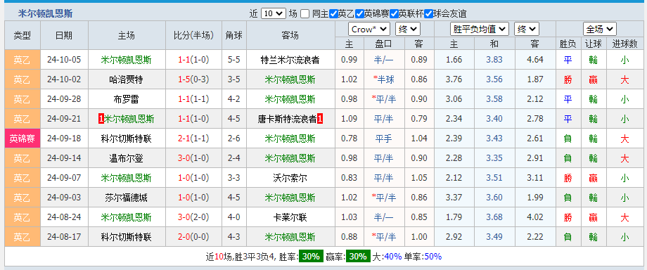Click the away odds 4.02
This screenshot has width=647, height=270.
pos(535,217)
